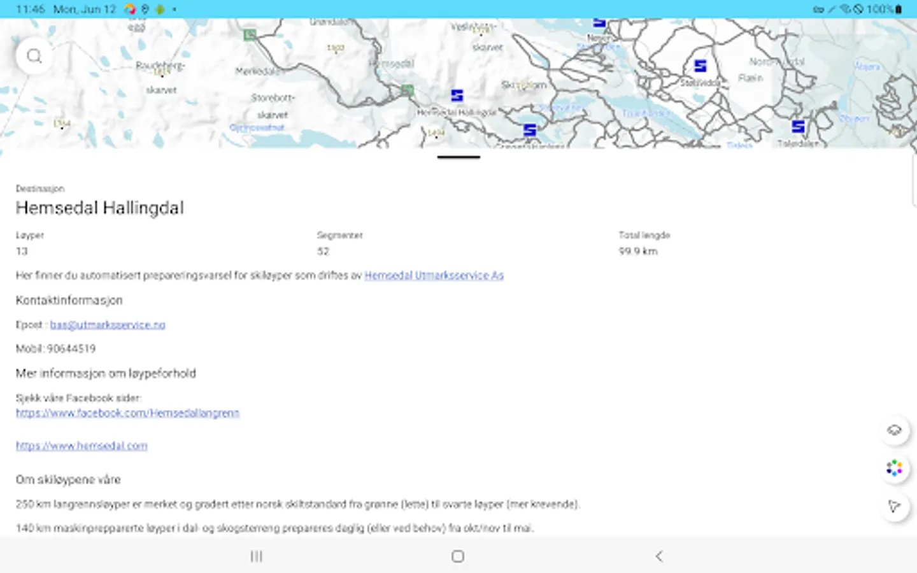Tap the Flæin map label
The width and height of the screenshot is (917, 573).
point(750,78)
